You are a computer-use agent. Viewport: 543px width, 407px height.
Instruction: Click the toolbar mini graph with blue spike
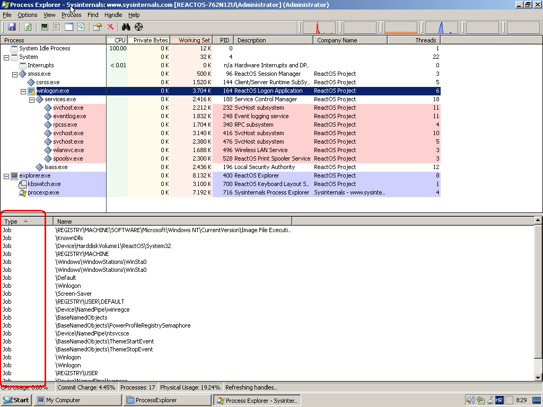[442, 28]
